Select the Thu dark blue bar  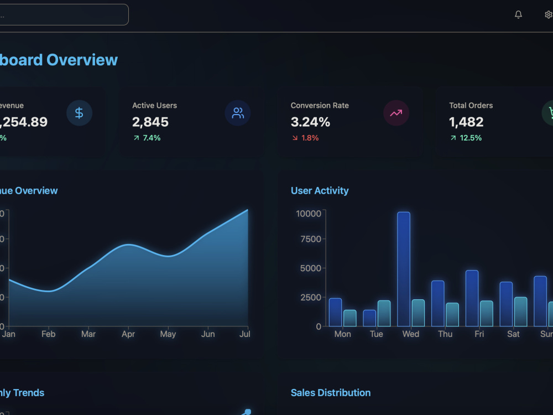437,303
